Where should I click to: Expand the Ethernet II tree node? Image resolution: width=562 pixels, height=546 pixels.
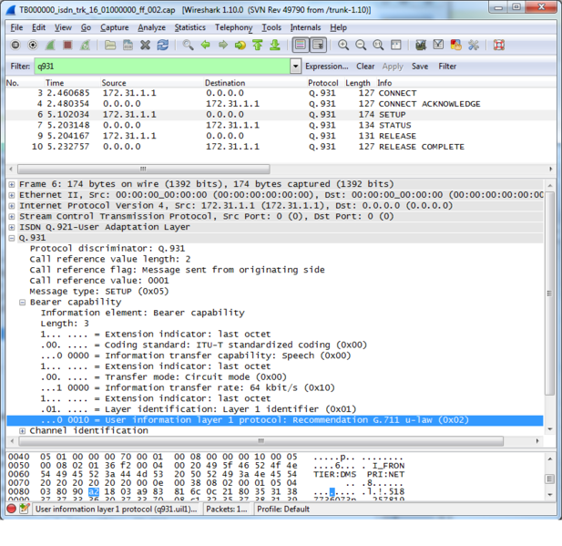12,195
